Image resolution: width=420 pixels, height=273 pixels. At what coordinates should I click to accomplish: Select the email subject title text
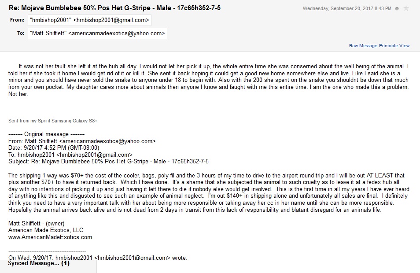(x=114, y=8)
